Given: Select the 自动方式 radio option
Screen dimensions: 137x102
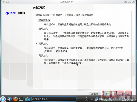Looking at the screenshot, I should coord(36,29).
